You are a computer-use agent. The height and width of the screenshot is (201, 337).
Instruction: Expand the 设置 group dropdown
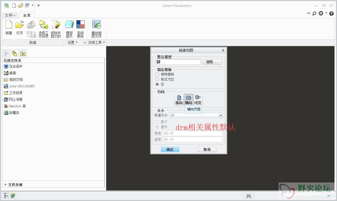73,43
